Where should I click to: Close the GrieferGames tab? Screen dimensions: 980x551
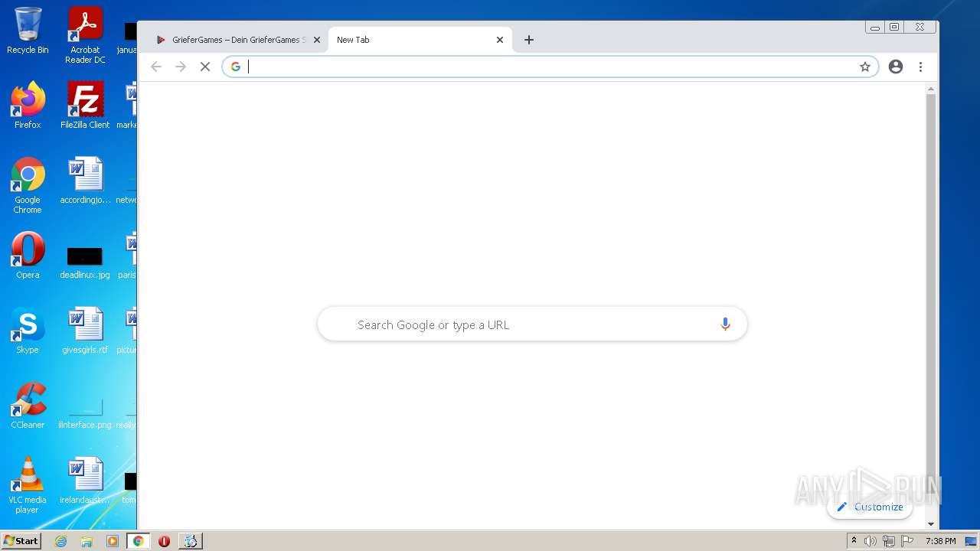(316, 40)
